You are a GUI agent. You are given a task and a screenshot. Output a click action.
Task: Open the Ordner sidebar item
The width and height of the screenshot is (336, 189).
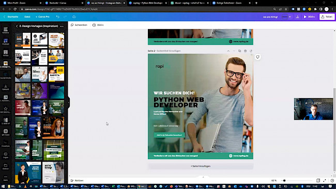[x=6, y=166]
